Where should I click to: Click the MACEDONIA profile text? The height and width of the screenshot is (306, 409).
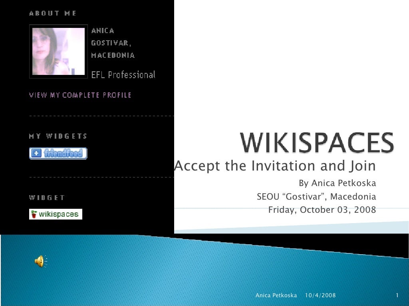click(113, 55)
